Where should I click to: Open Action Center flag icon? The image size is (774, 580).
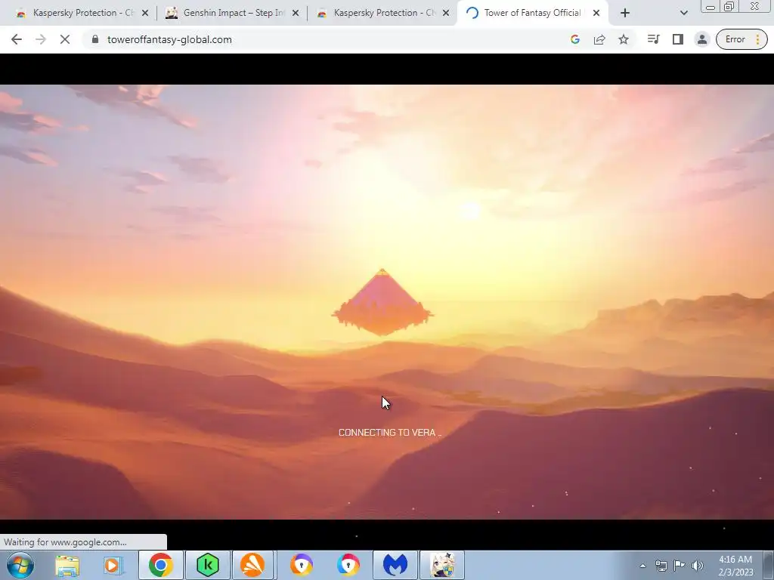click(x=680, y=566)
